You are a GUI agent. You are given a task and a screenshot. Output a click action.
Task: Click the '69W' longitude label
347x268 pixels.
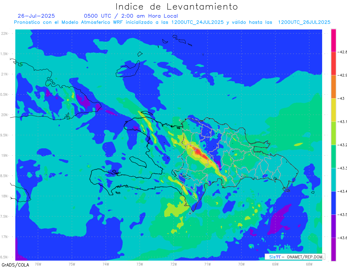[x=275, y=264]
